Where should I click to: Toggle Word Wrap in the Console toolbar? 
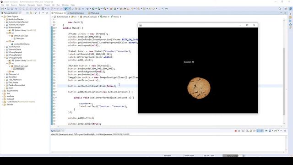pyautogui.click(x=255, y=131)
